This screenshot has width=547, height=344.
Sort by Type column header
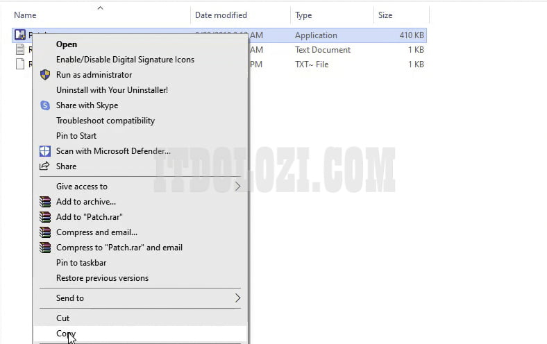303,15
